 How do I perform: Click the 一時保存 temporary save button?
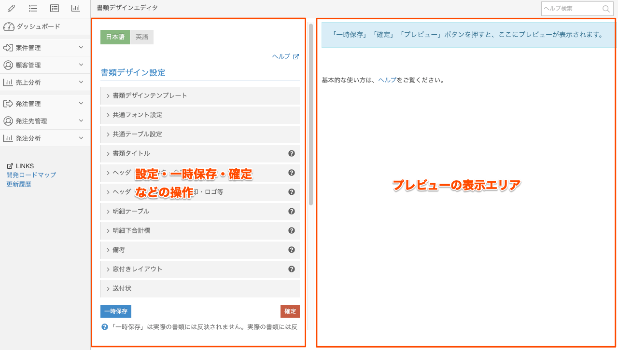pyautogui.click(x=115, y=311)
